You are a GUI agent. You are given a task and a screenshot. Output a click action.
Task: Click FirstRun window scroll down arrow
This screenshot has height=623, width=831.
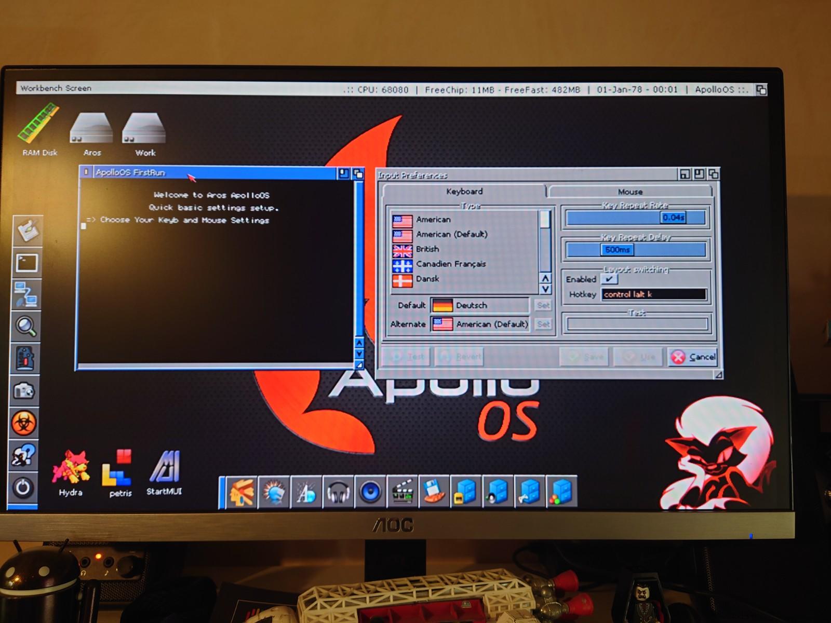359,354
